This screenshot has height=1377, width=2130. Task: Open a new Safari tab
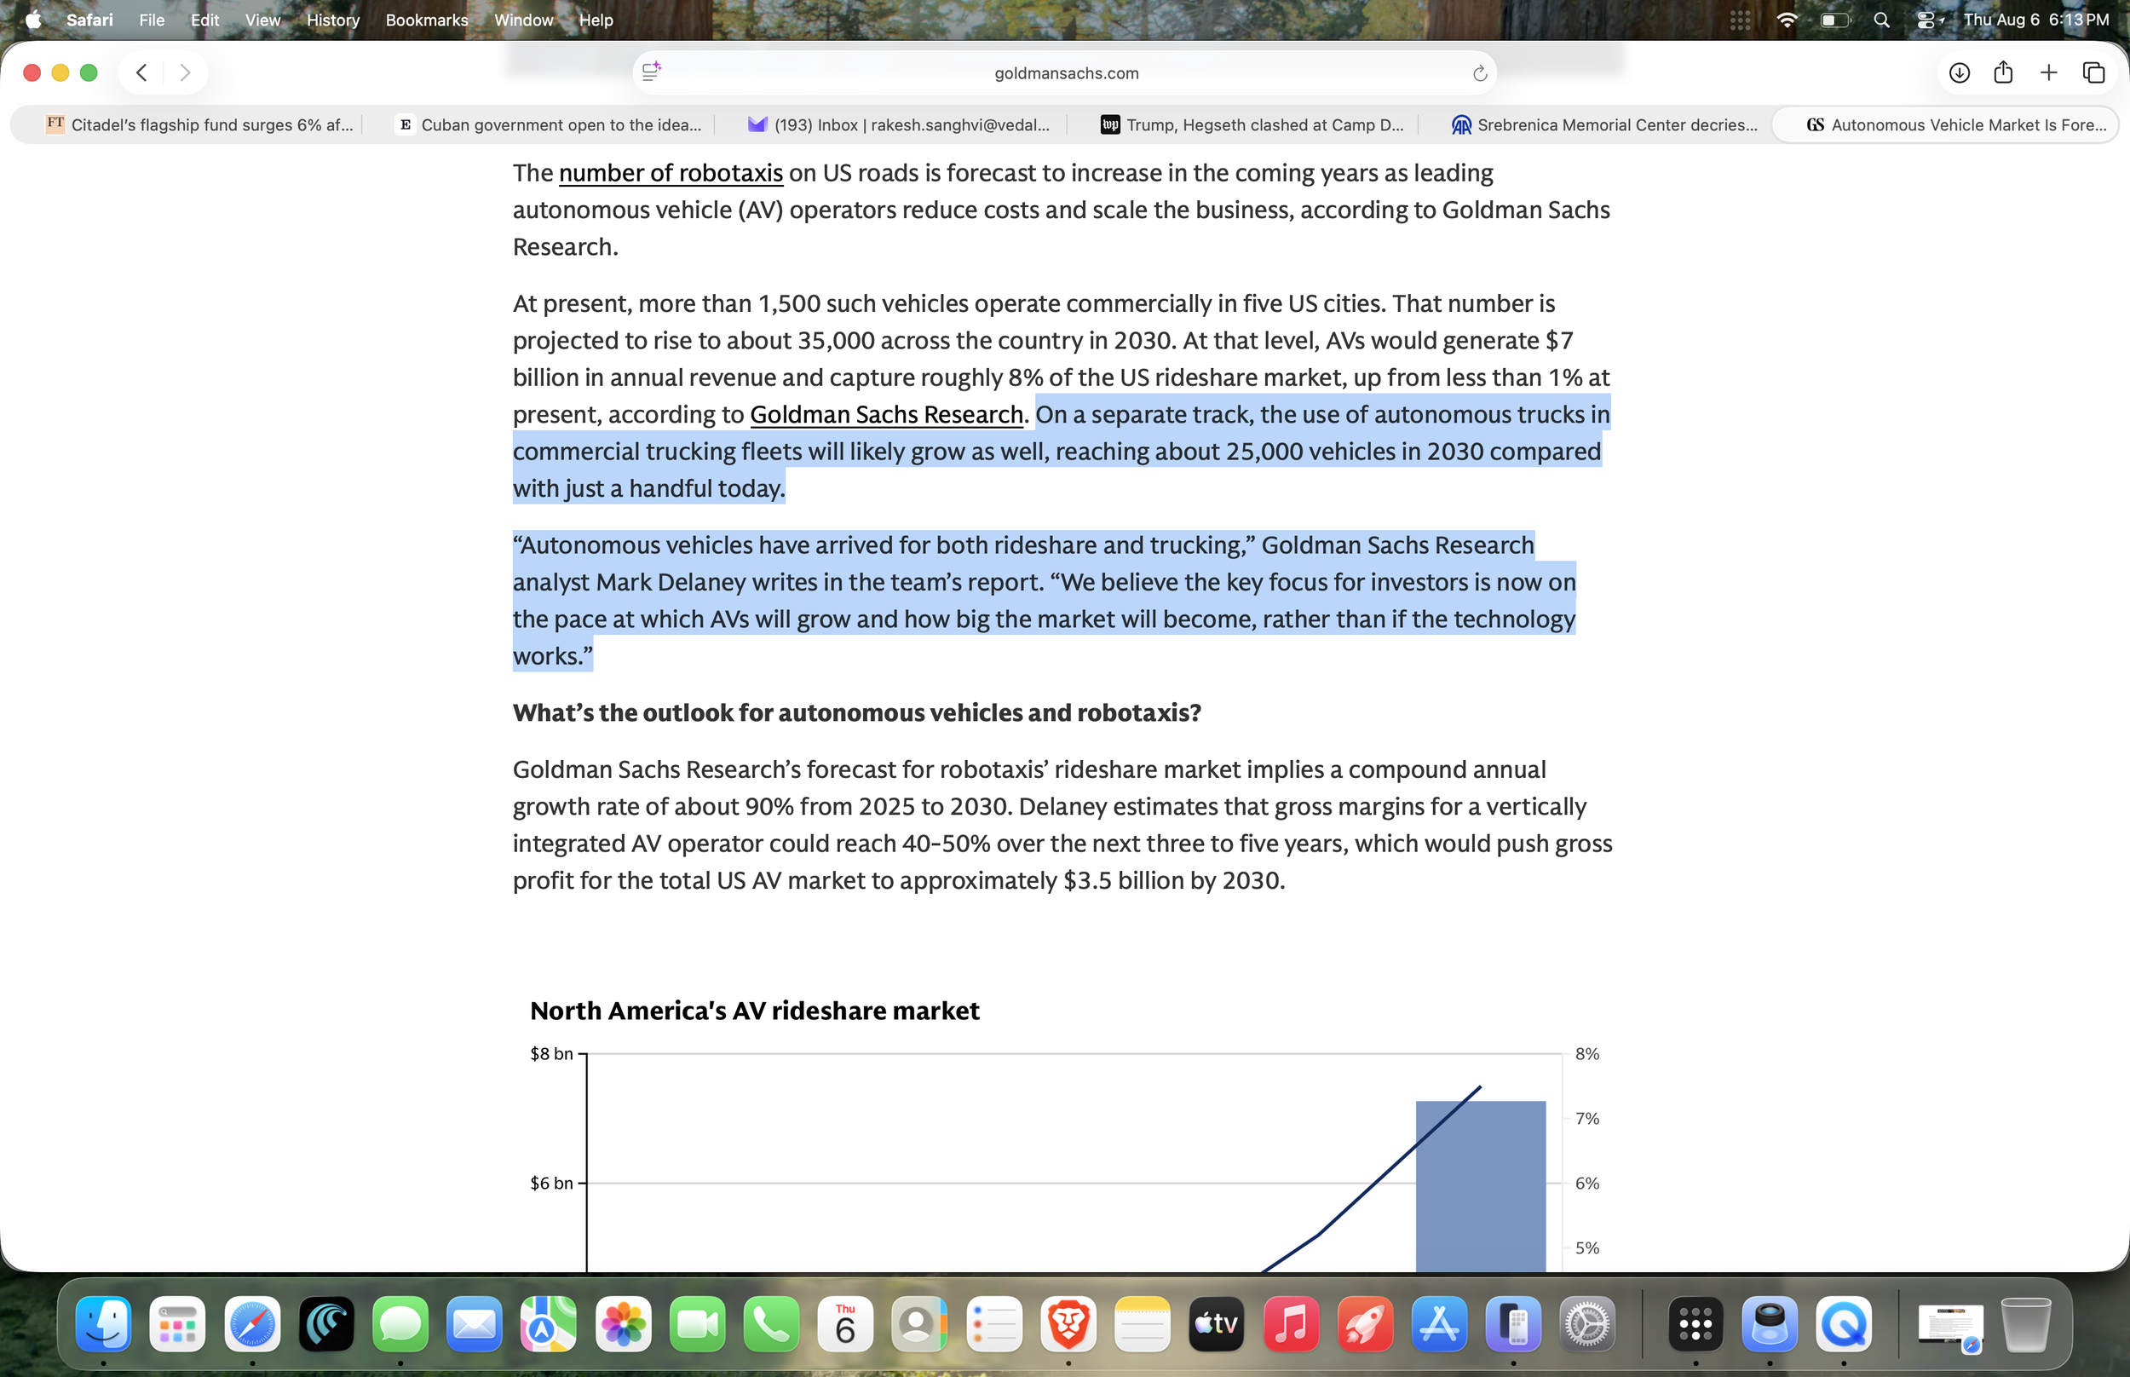[x=2049, y=72]
